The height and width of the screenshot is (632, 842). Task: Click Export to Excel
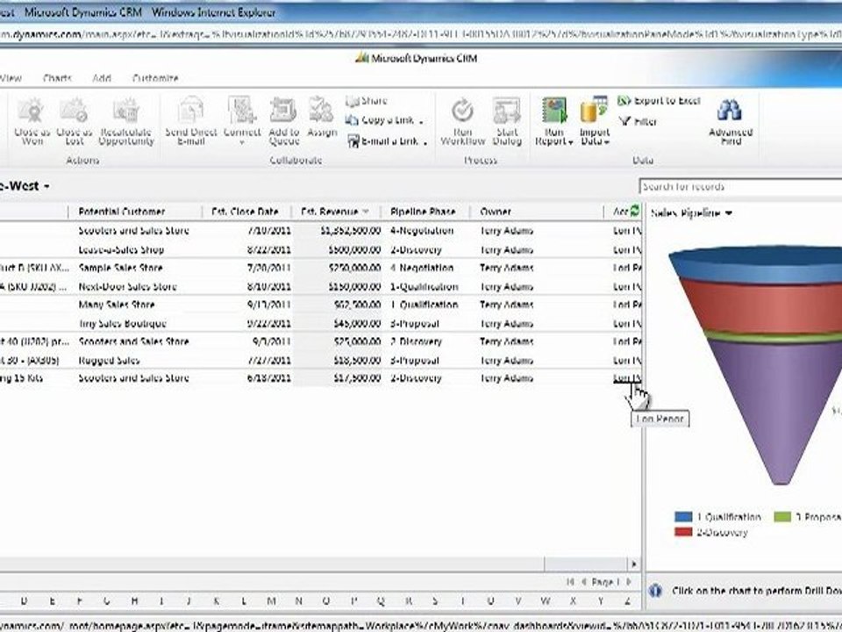pyautogui.click(x=660, y=100)
